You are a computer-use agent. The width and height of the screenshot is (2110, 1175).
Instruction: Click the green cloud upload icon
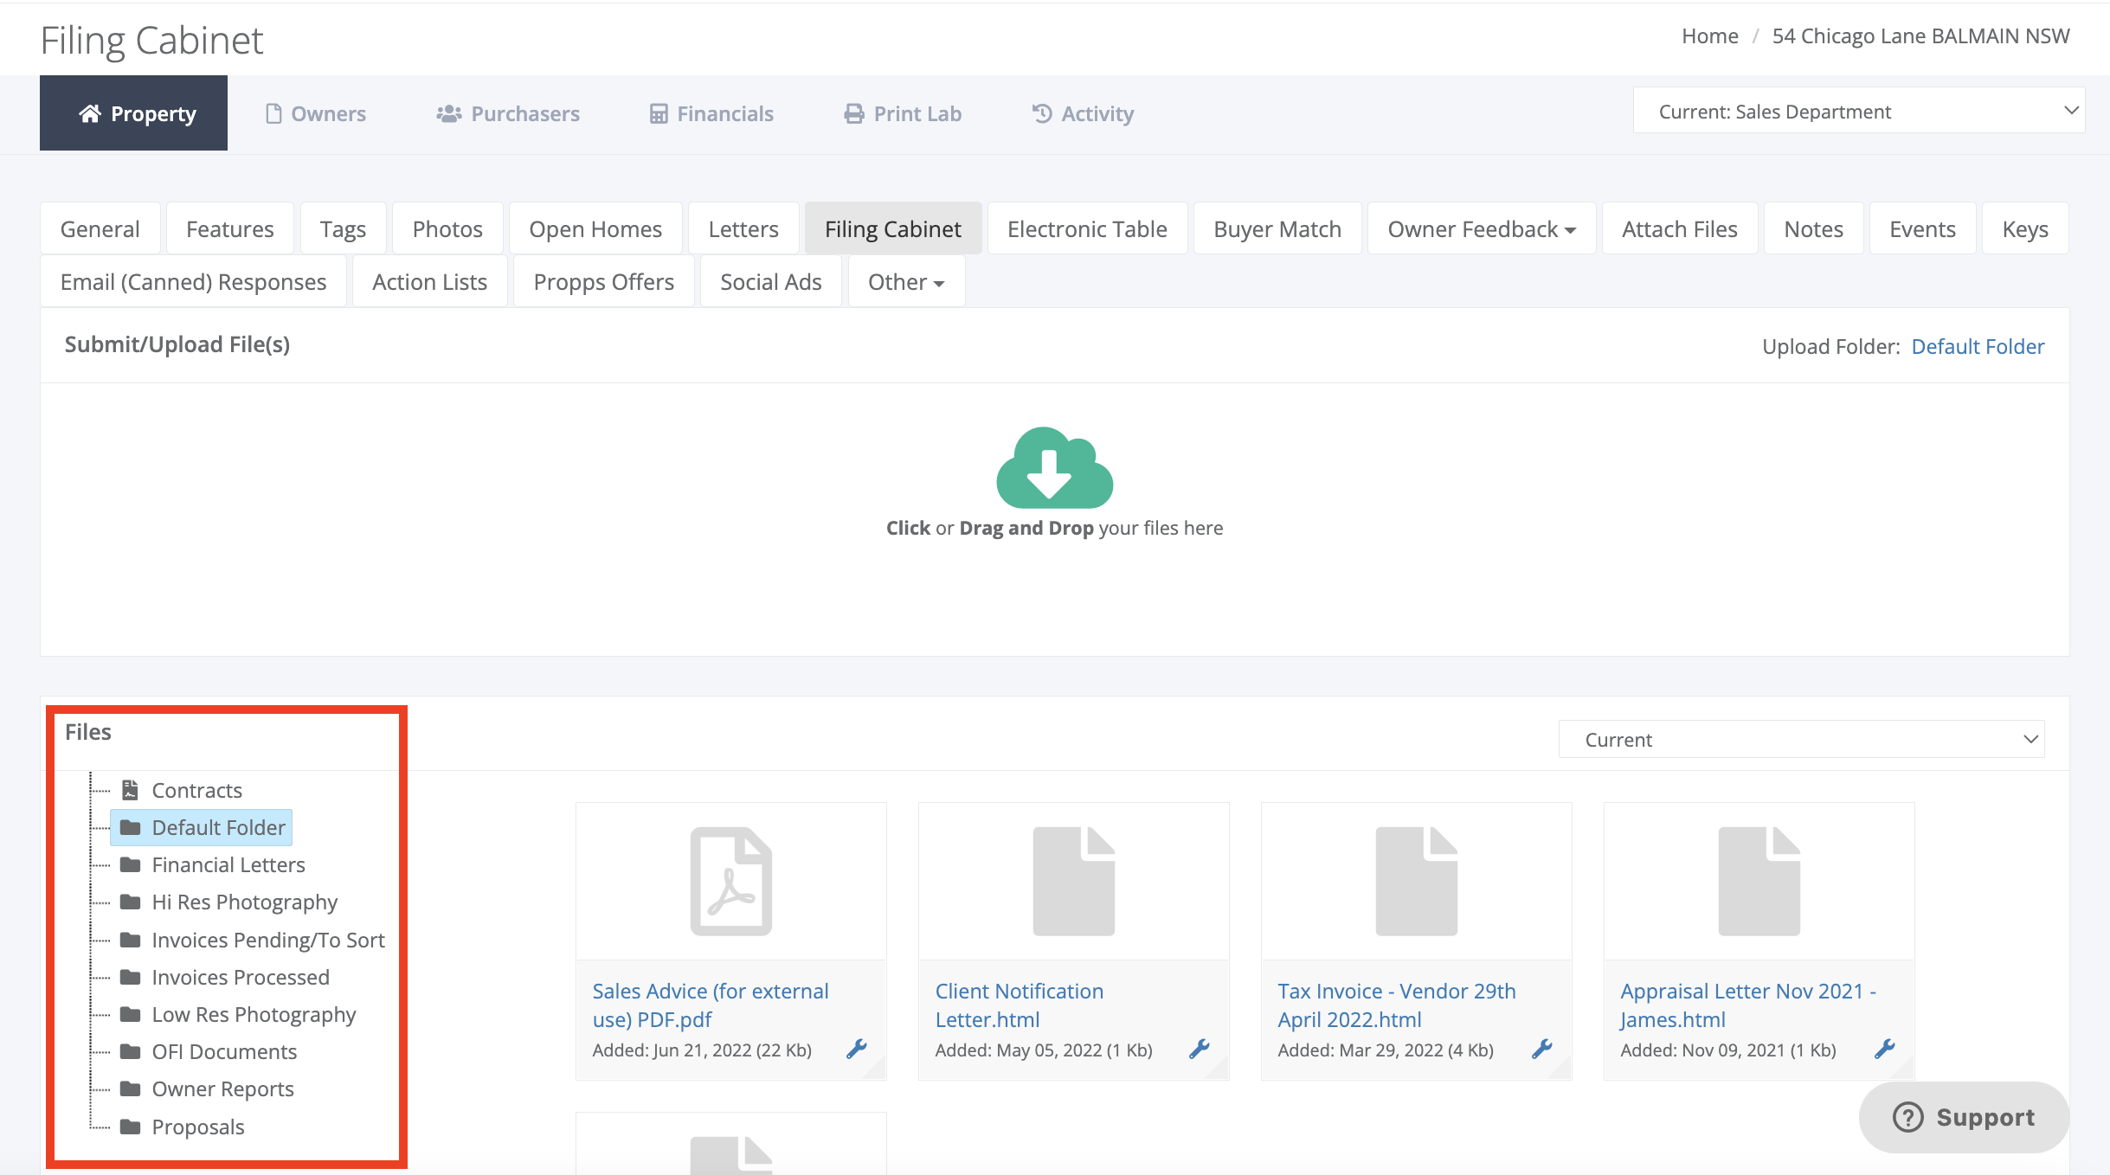click(1054, 467)
